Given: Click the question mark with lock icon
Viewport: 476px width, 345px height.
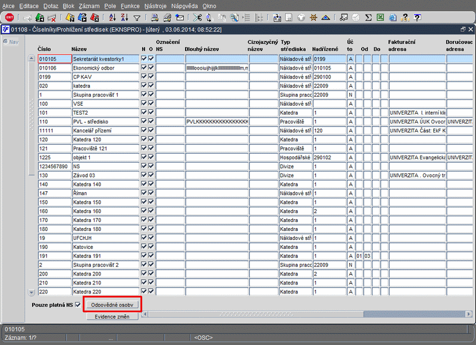Looking at the screenshot, I should tap(405, 18).
